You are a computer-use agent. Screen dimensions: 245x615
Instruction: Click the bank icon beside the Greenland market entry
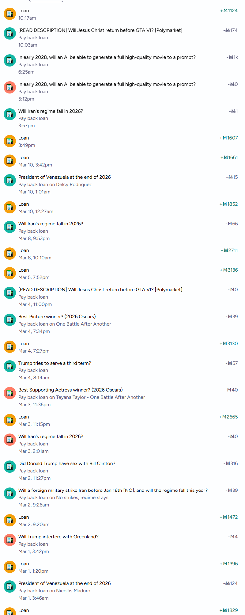click(x=9, y=540)
